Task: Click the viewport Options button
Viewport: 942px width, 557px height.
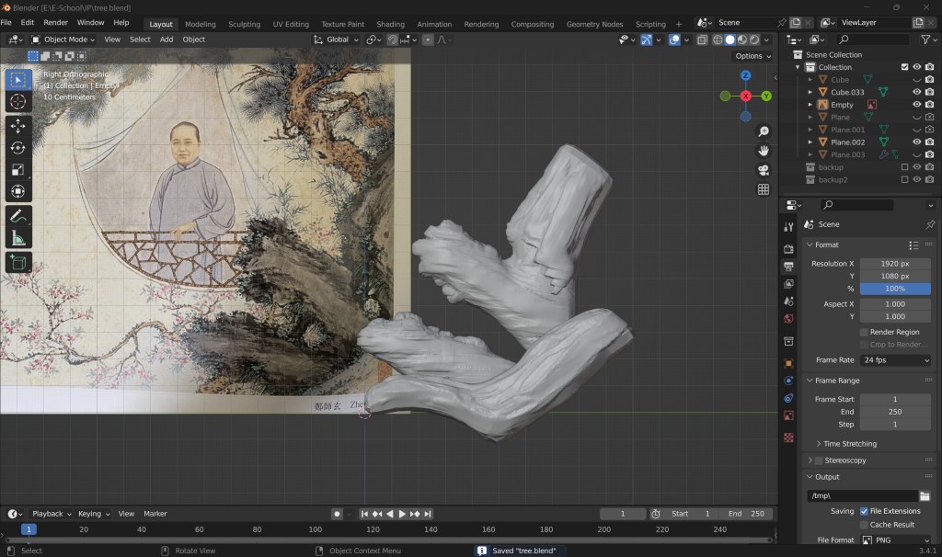Action: pos(752,56)
